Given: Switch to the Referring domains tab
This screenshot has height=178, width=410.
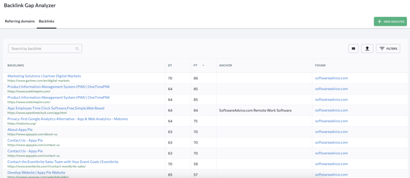Looking at the screenshot, I should [20, 21].
